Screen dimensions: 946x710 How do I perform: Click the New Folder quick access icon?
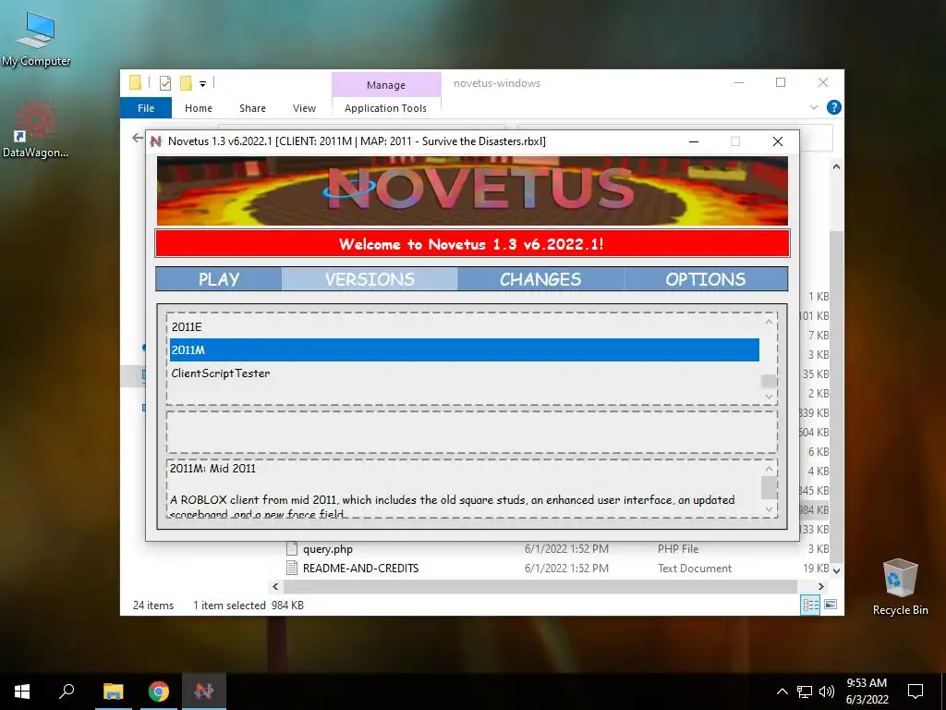(187, 83)
